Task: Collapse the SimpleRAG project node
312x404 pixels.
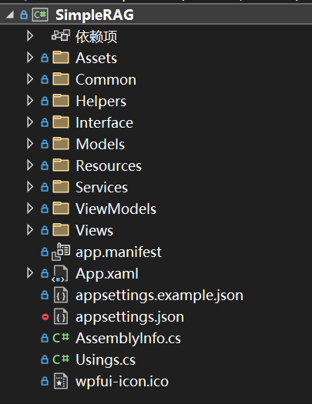Action: (10, 15)
